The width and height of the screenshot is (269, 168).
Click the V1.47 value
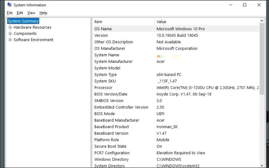pos(161,133)
